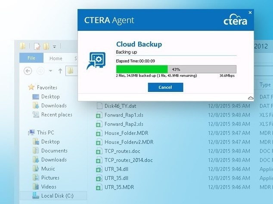Open the Music folder

pyautogui.click(x=48, y=169)
